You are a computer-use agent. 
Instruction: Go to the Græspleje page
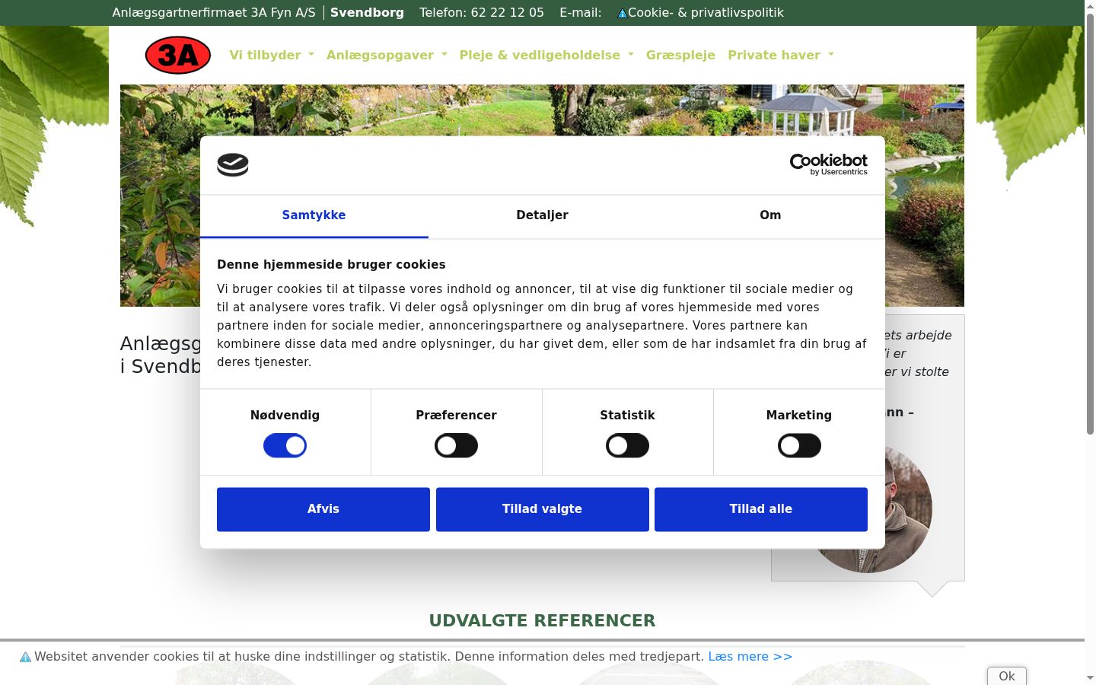point(680,55)
